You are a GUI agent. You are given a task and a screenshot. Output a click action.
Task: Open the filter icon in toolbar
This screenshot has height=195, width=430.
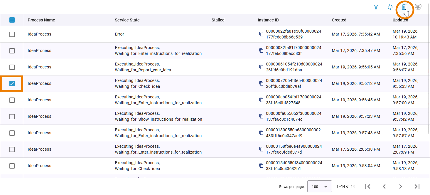point(376,7)
